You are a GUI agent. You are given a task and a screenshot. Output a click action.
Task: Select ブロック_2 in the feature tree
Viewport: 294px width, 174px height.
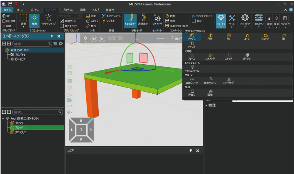[x=20, y=132]
